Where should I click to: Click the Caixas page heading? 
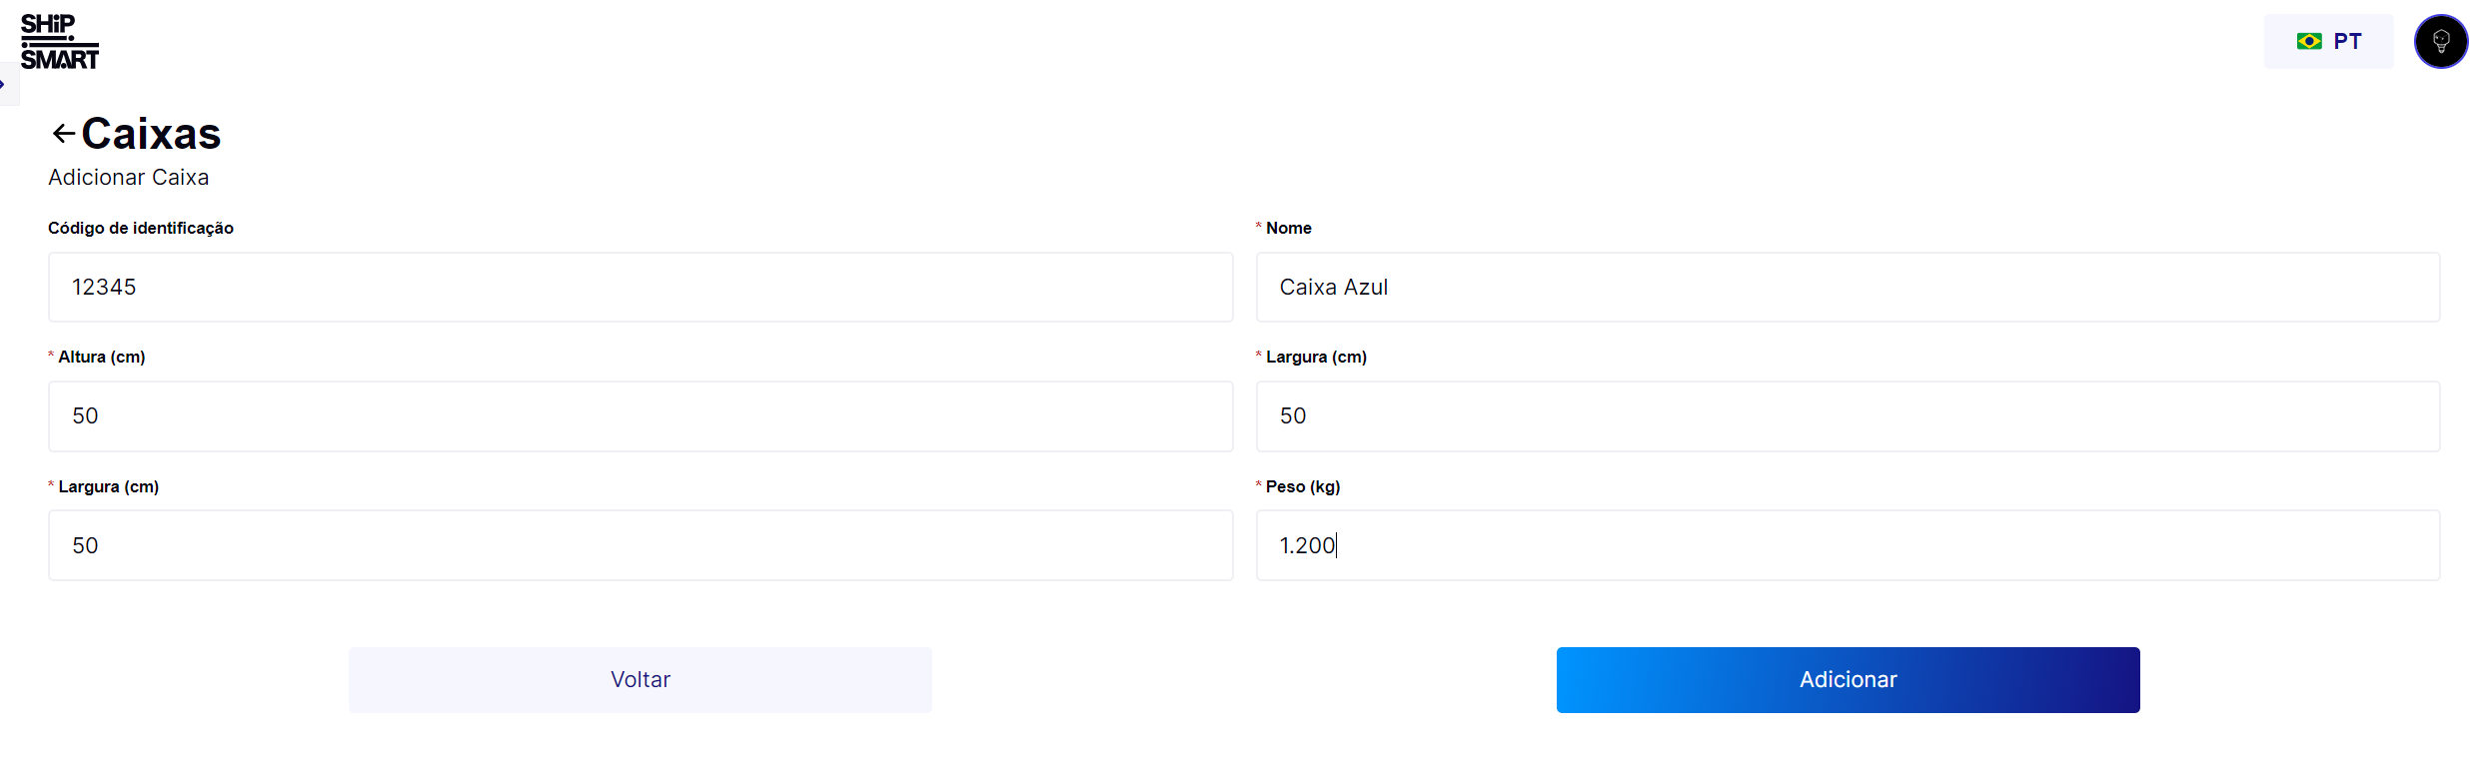(151, 134)
